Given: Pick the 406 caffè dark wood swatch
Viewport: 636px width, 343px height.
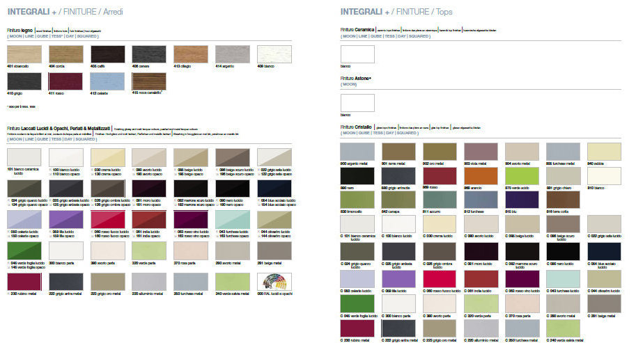Looking at the screenshot, I should tap(107, 55).
